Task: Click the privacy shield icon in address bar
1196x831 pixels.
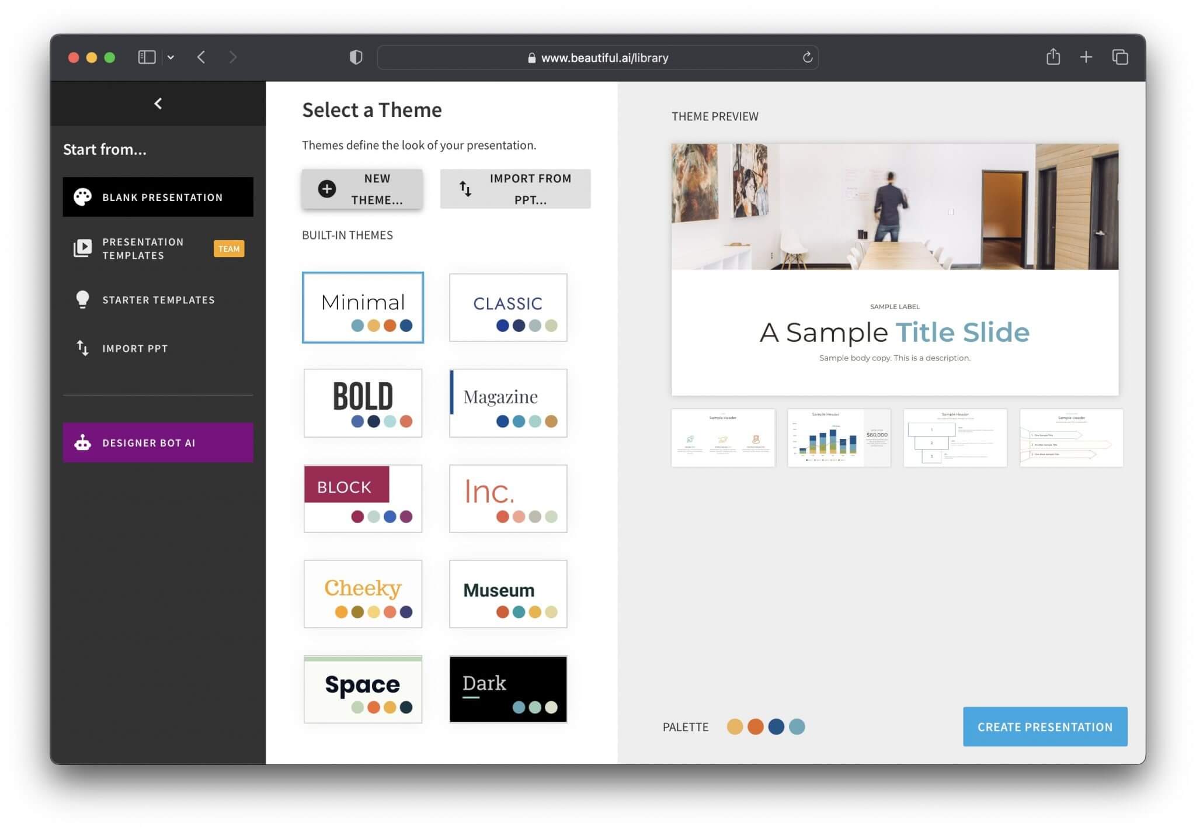Action: [x=356, y=57]
